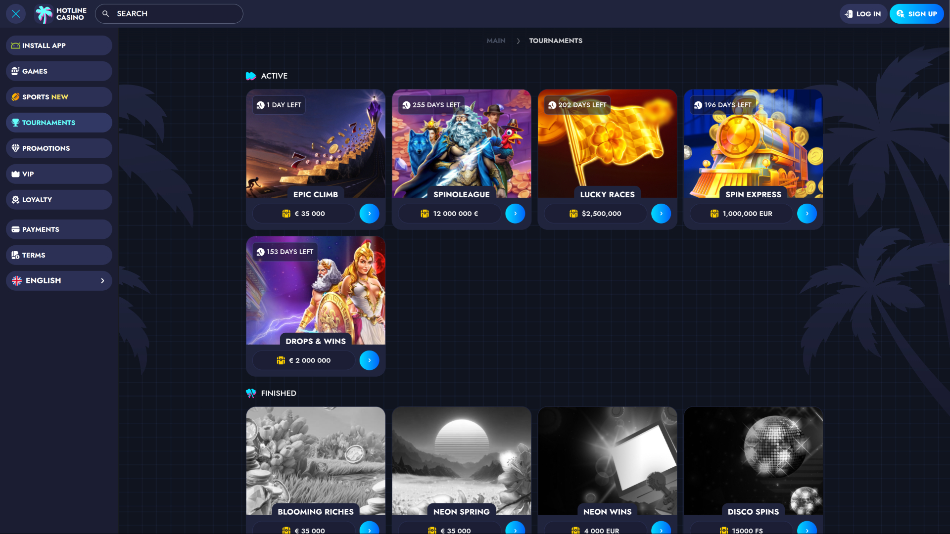Open Sports New in the sidebar
950x534 pixels.
59,97
